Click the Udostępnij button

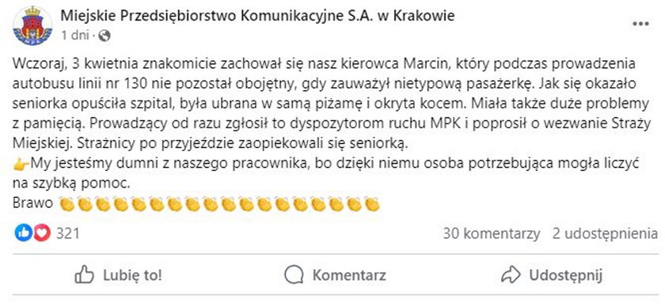(x=551, y=275)
